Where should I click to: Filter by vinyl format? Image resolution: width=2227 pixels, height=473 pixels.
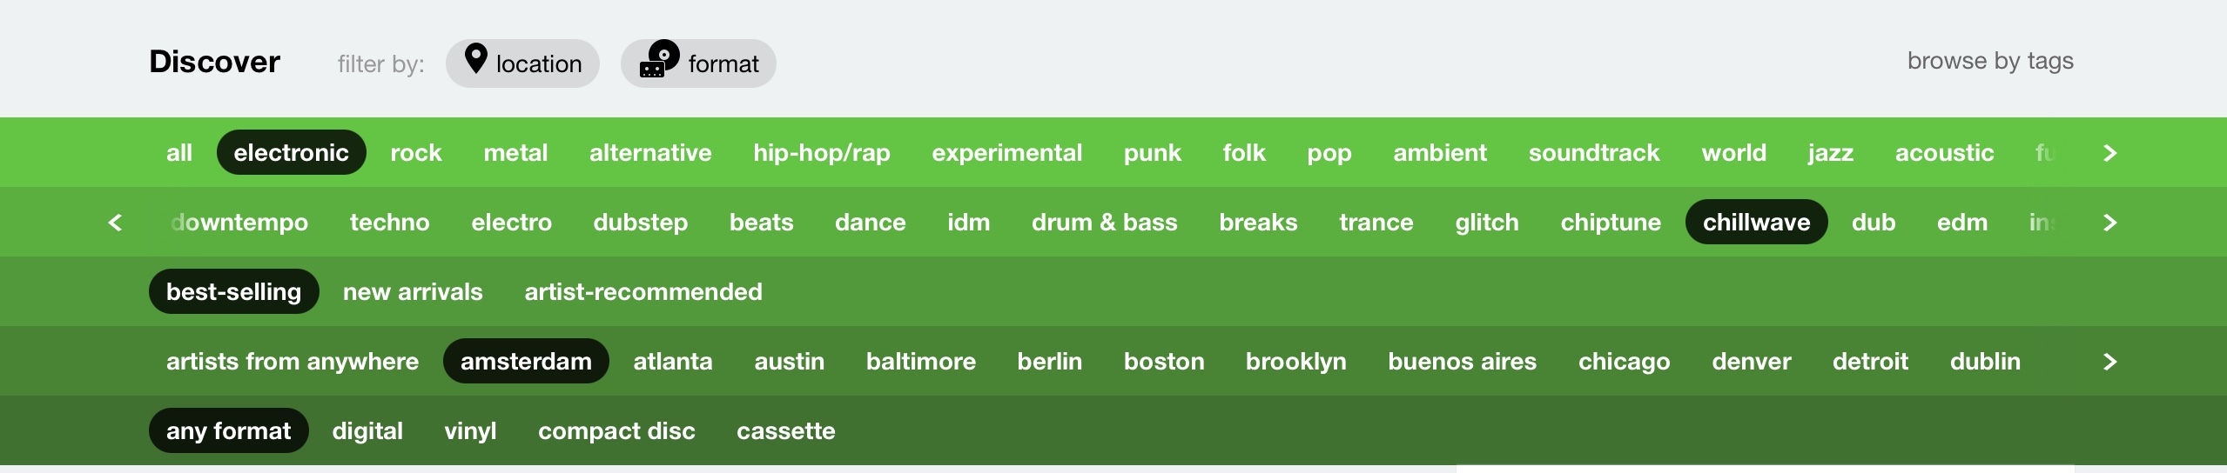point(470,431)
